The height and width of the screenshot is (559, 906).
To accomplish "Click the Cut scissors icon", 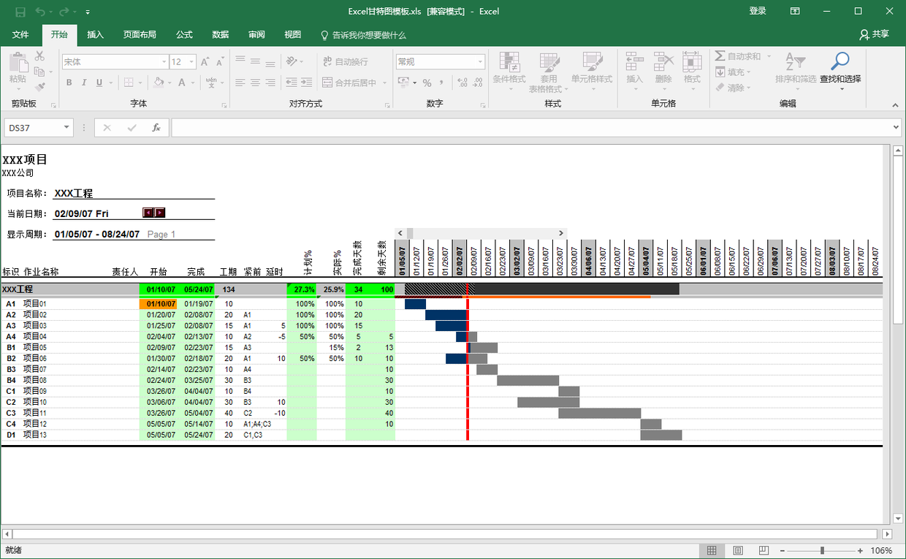I will pyautogui.click(x=39, y=56).
